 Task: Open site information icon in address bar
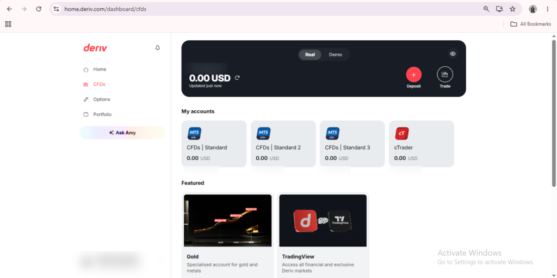coord(56,9)
